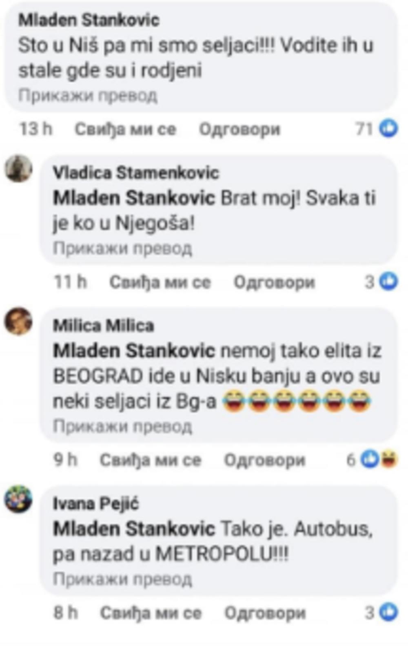
Task: Reply to Mladen Stankovic's top comment
Action: click(x=239, y=129)
